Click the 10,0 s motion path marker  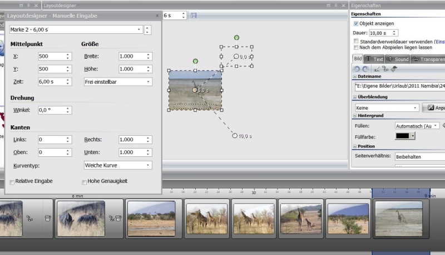tap(235, 135)
